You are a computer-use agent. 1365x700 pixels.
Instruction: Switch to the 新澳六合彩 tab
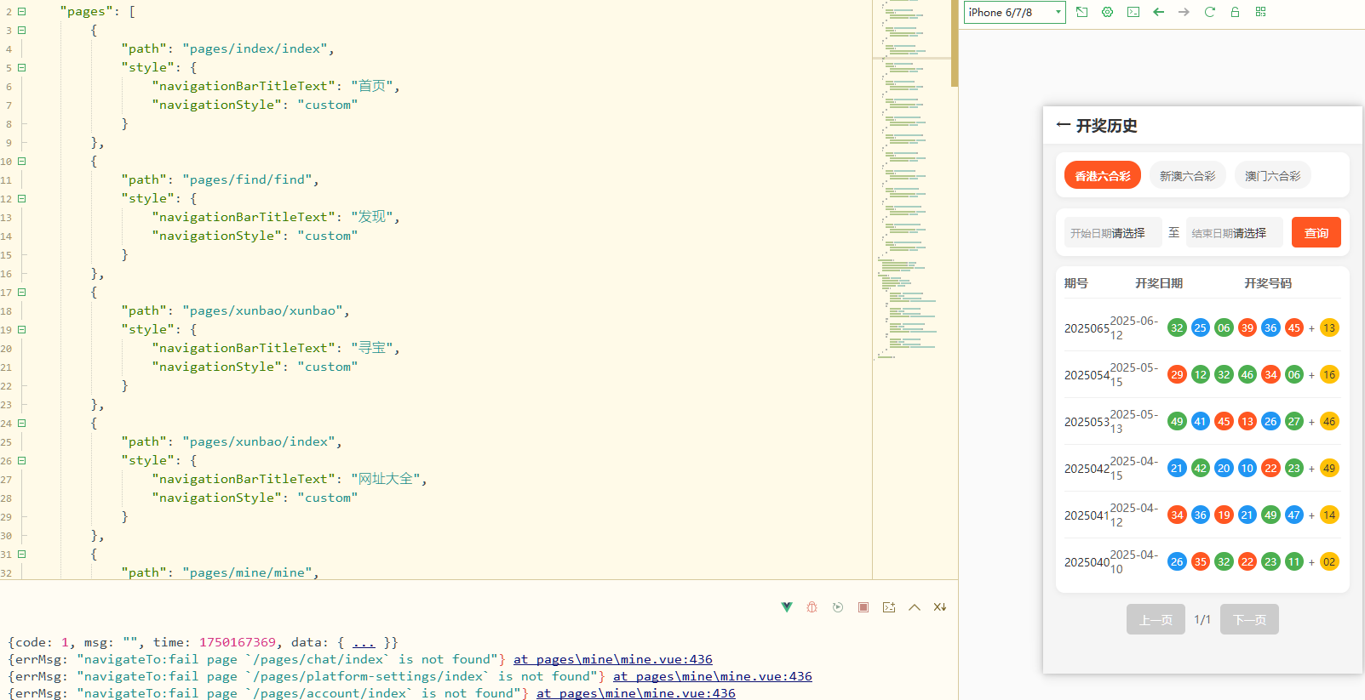[x=1187, y=176]
